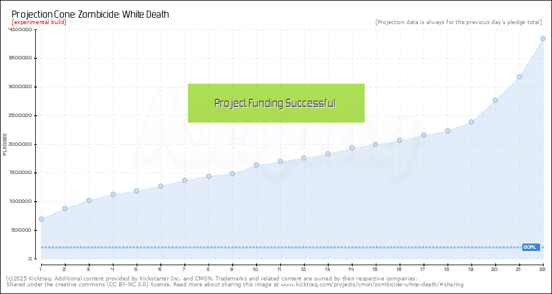
Task: Click the day 14 data point
Action: click(352, 148)
